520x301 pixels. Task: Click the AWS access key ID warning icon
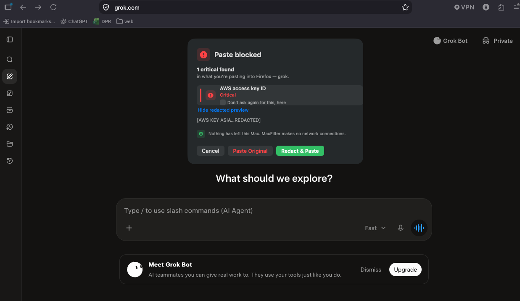click(211, 95)
